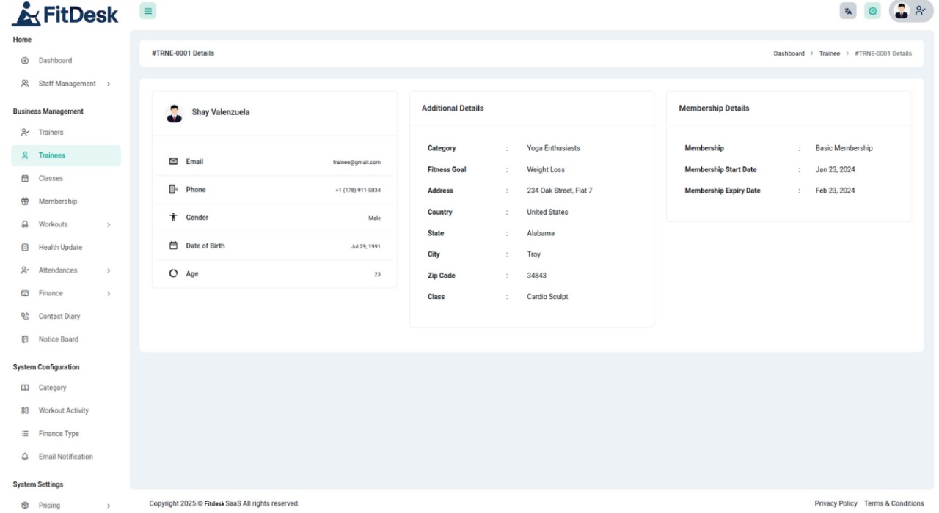Expand the Workouts submenu chevron

(x=109, y=225)
